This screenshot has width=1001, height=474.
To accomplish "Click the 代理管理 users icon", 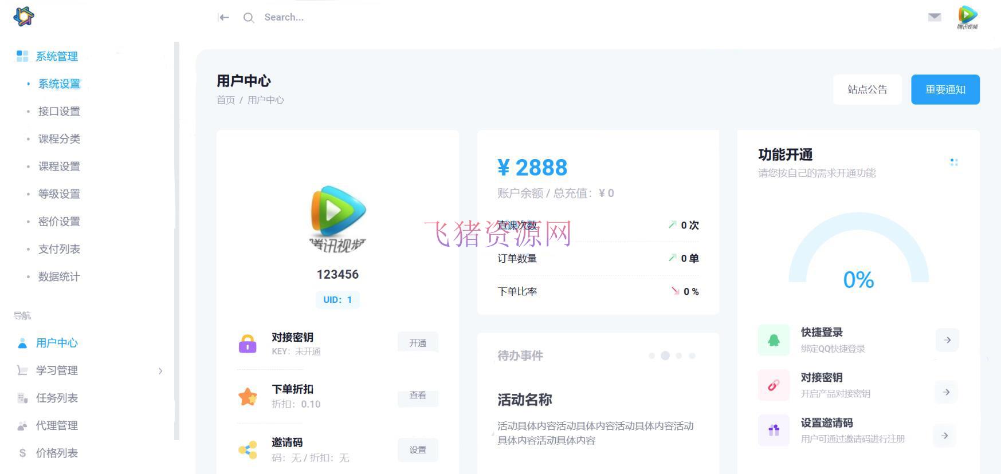I will (22, 425).
